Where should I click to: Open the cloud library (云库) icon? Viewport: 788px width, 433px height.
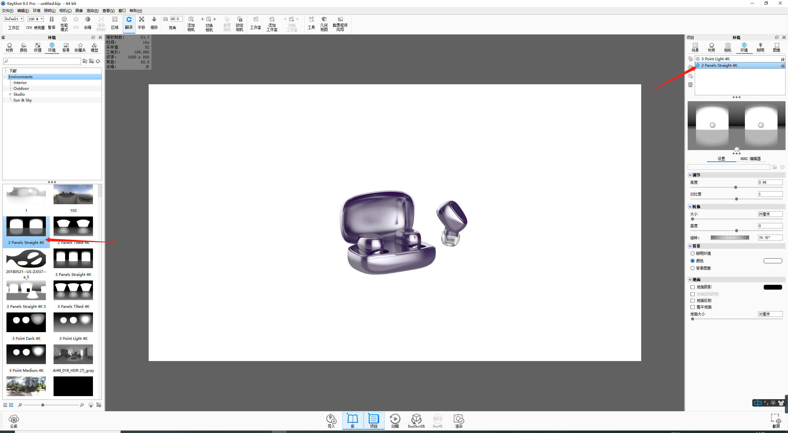pyautogui.click(x=14, y=421)
